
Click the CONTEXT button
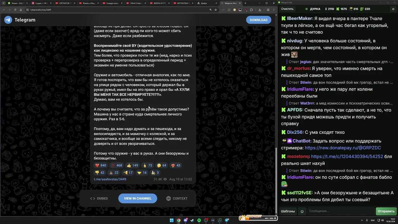pos(177,198)
